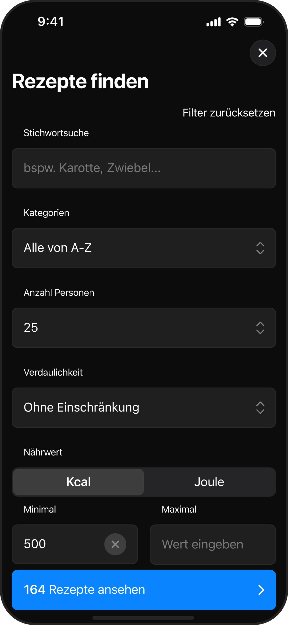The width and height of the screenshot is (288, 625).
Task: Focus the Stichwortsuche keyword search field
Action: tap(144, 168)
